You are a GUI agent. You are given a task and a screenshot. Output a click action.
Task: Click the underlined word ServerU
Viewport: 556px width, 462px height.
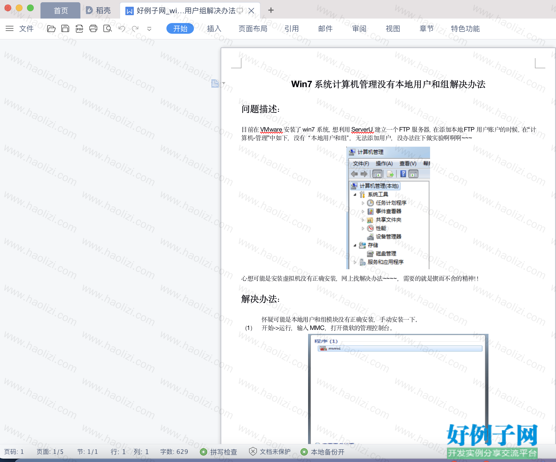[362, 130]
